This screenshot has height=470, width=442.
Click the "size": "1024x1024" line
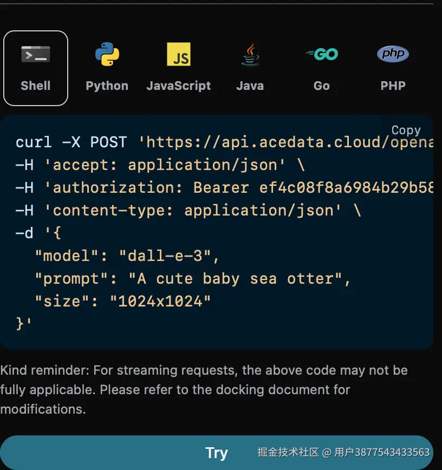[123, 301]
